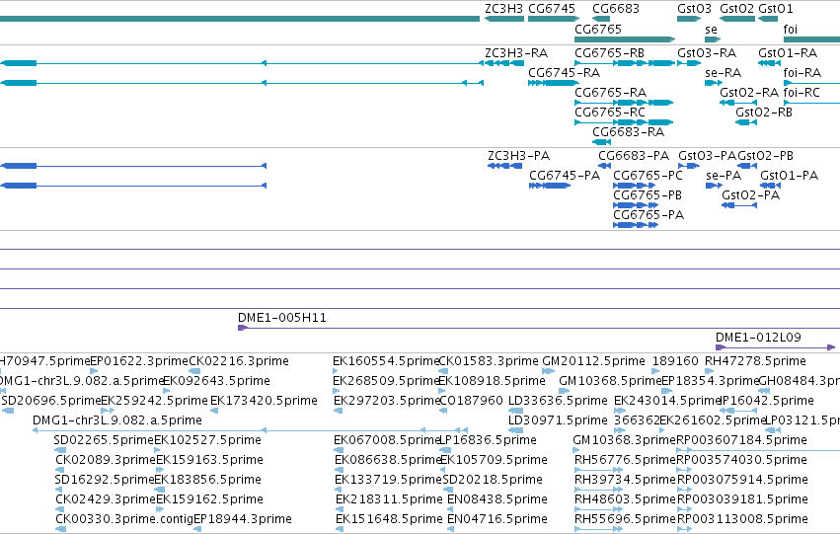Select the CG6745 gene label

pyautogui.click(x=552, y=9)
